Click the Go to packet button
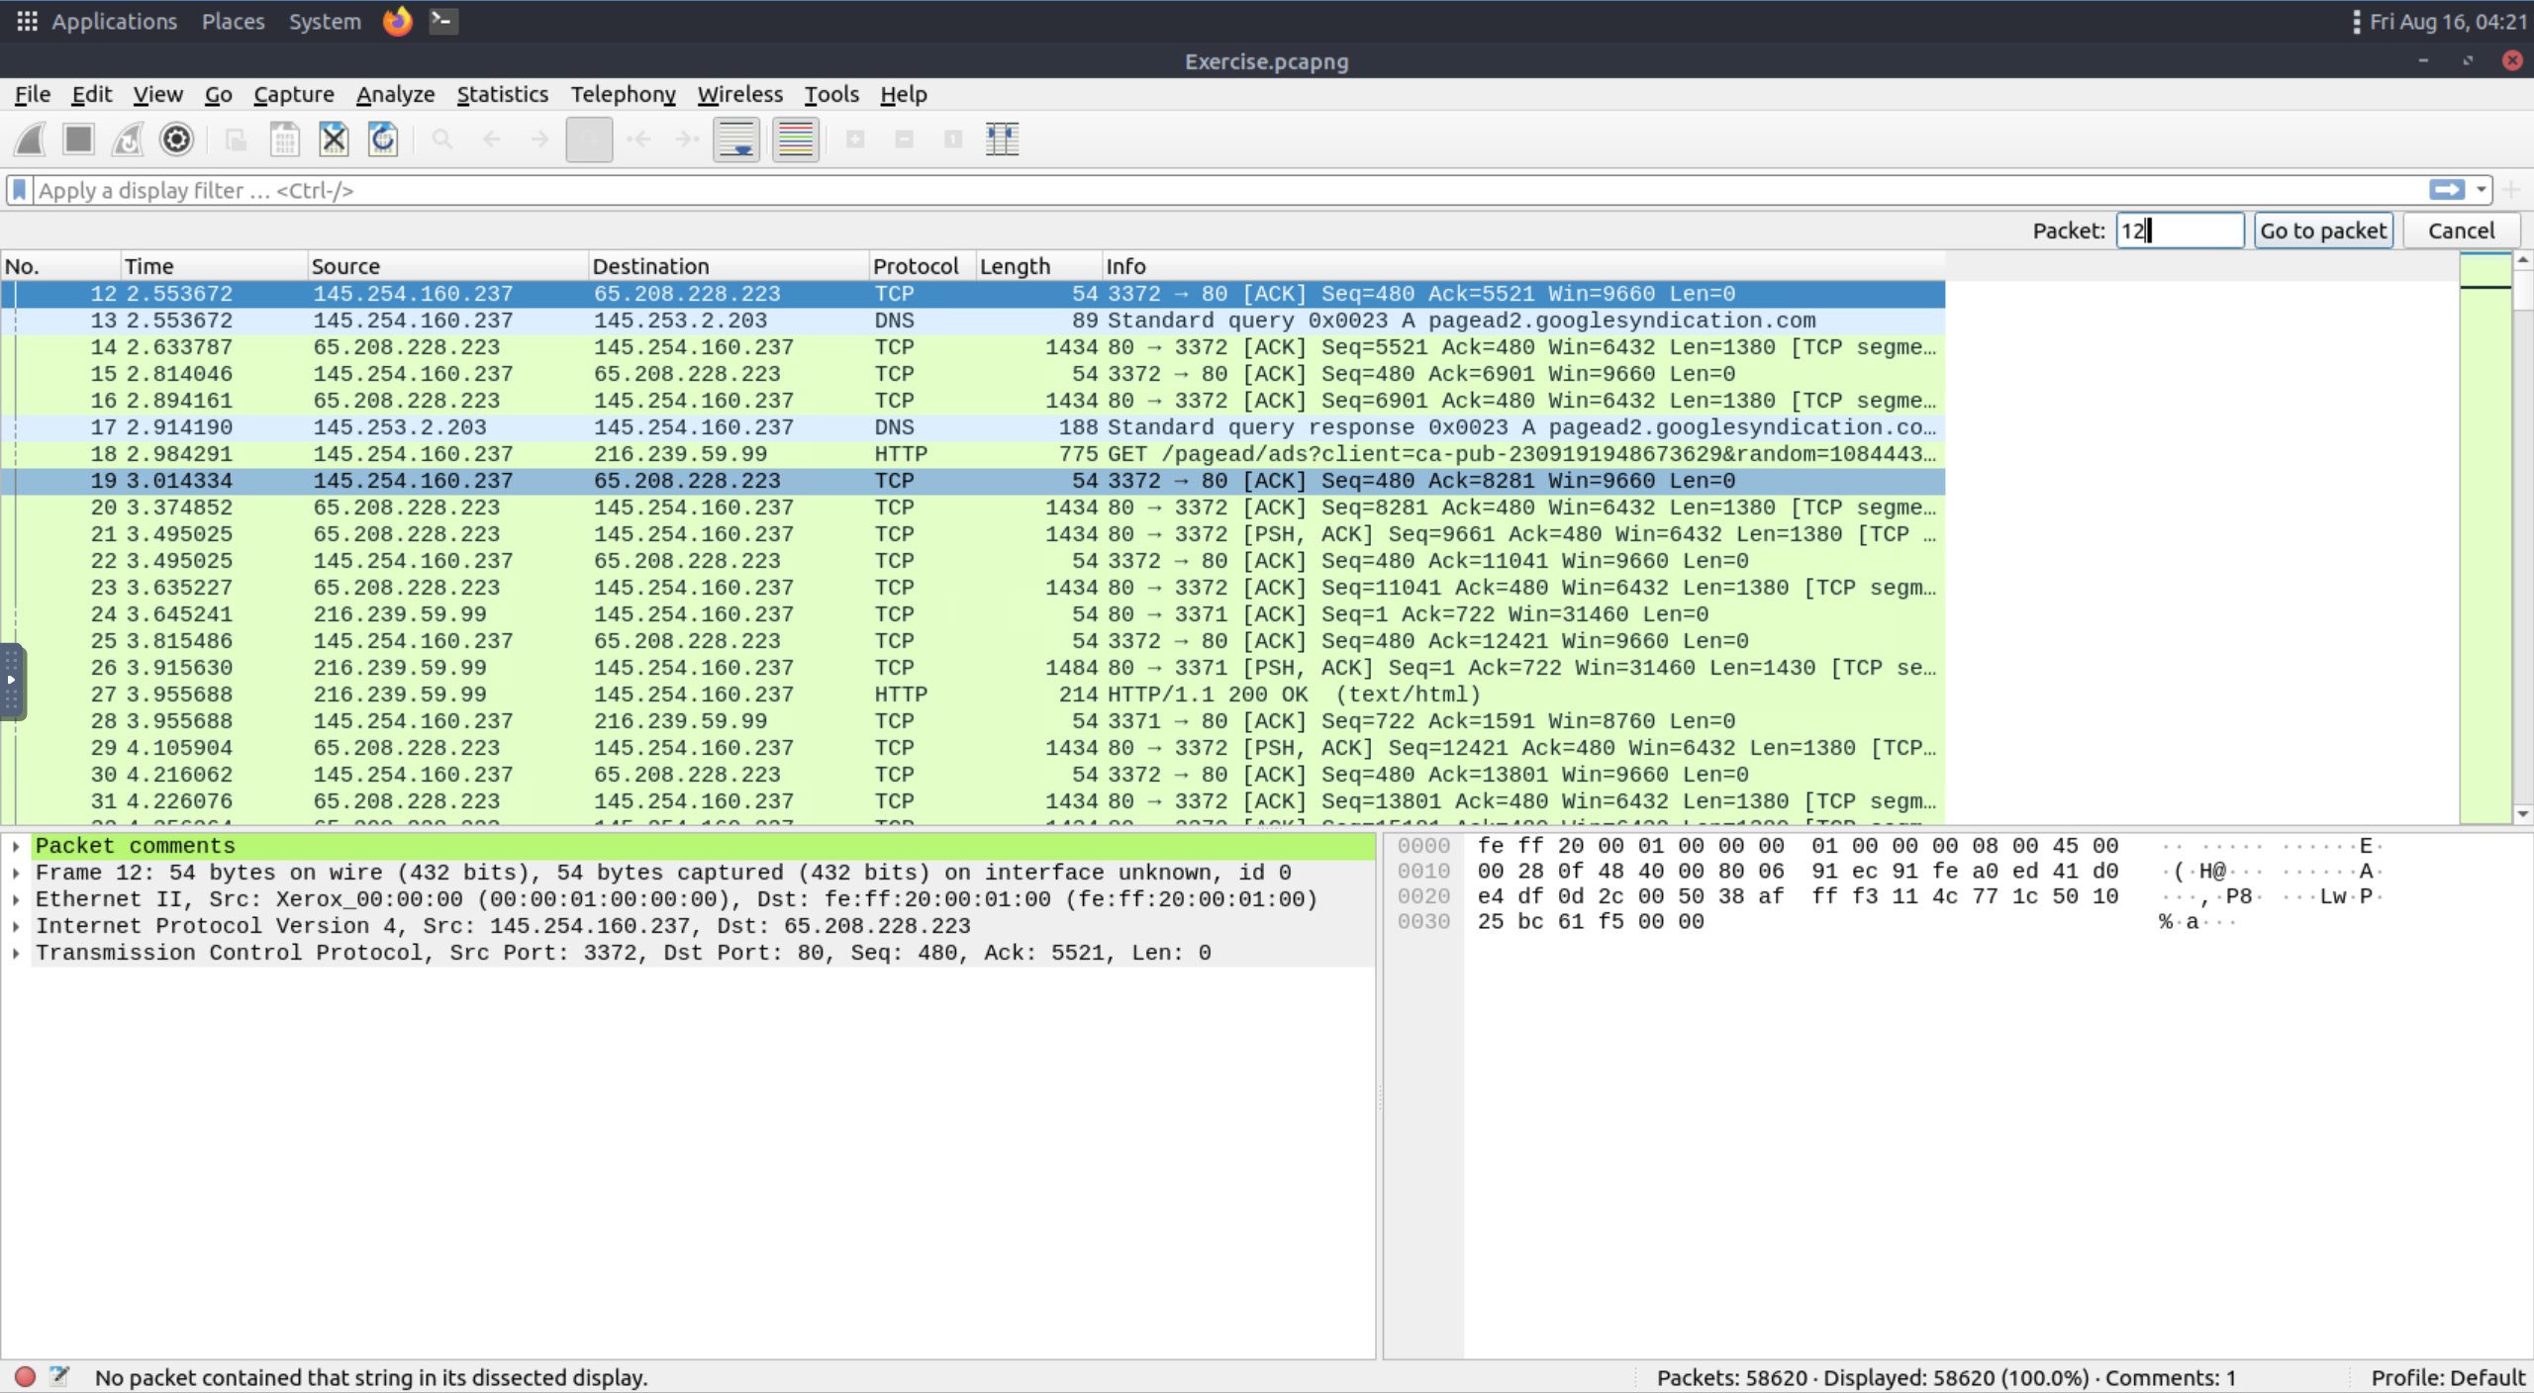This screenshot has height=1393, width=2534. coord(2322,231)
